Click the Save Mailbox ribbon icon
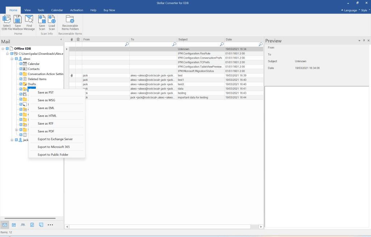Screen dimensions: 371x237 point(18,20)
